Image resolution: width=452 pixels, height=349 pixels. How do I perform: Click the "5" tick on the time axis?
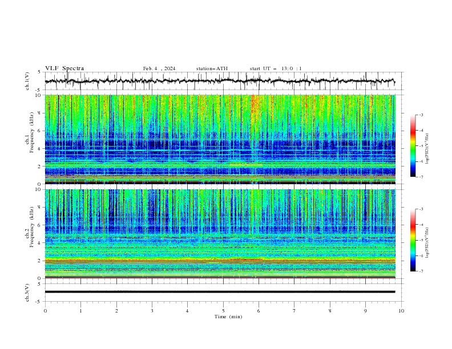[x=223, y=311]
